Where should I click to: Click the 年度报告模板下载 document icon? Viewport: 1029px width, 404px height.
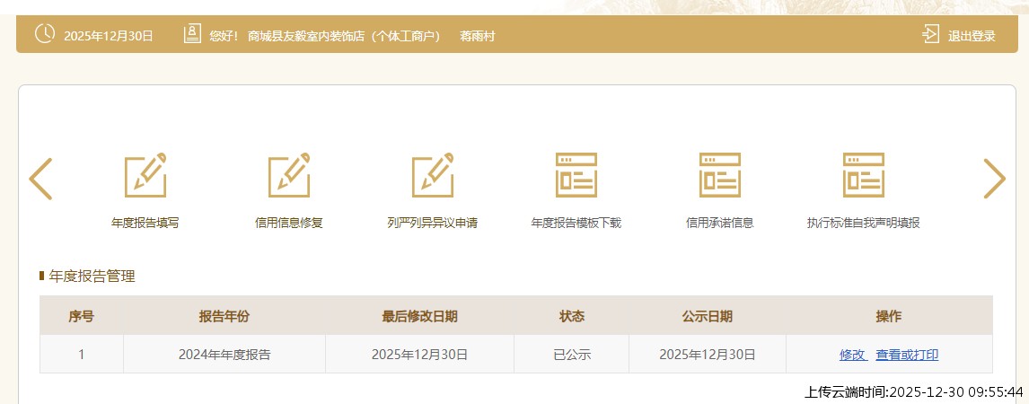tap(576, 175)
